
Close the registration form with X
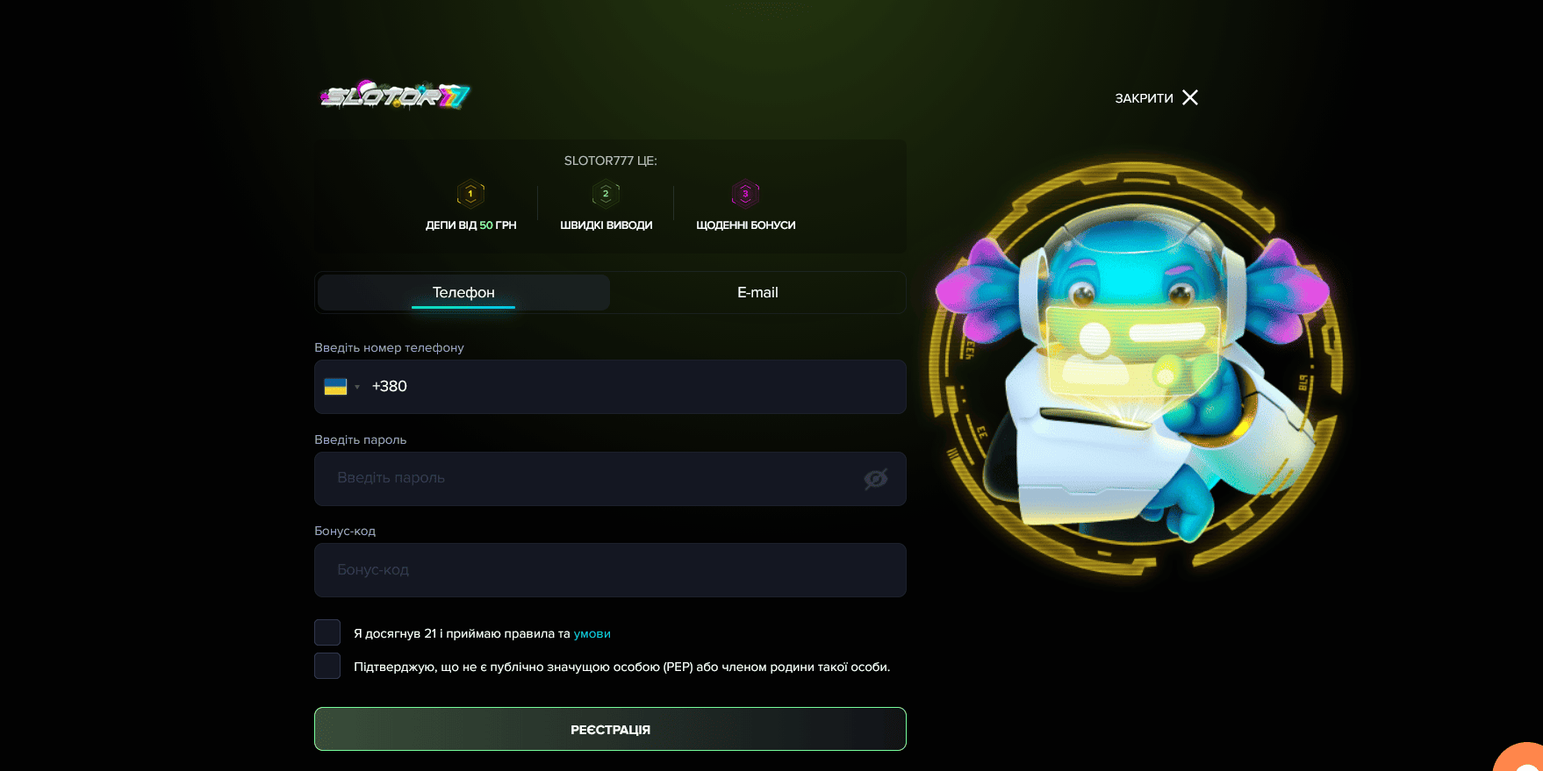coord(1190,97)
